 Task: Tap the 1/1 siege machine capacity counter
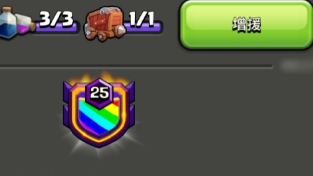click(141, 19)
